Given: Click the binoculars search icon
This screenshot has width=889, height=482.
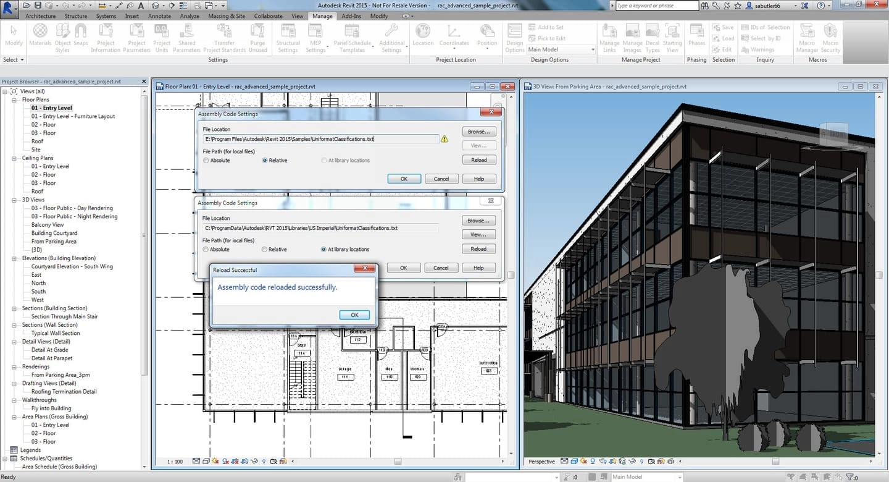Looking at the screenshot, I should point(703,6).
